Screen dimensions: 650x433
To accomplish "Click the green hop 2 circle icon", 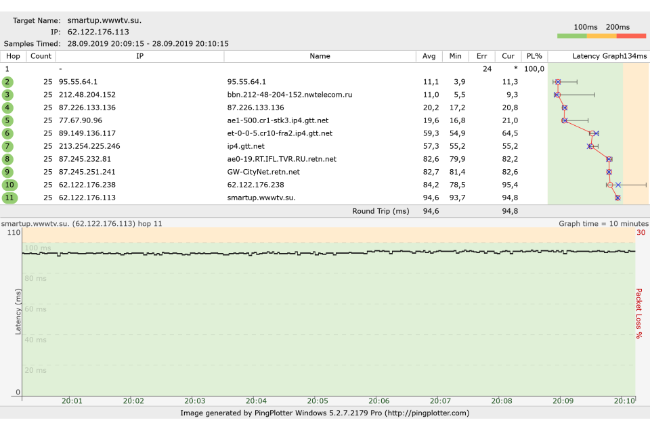I will point(7,82).
